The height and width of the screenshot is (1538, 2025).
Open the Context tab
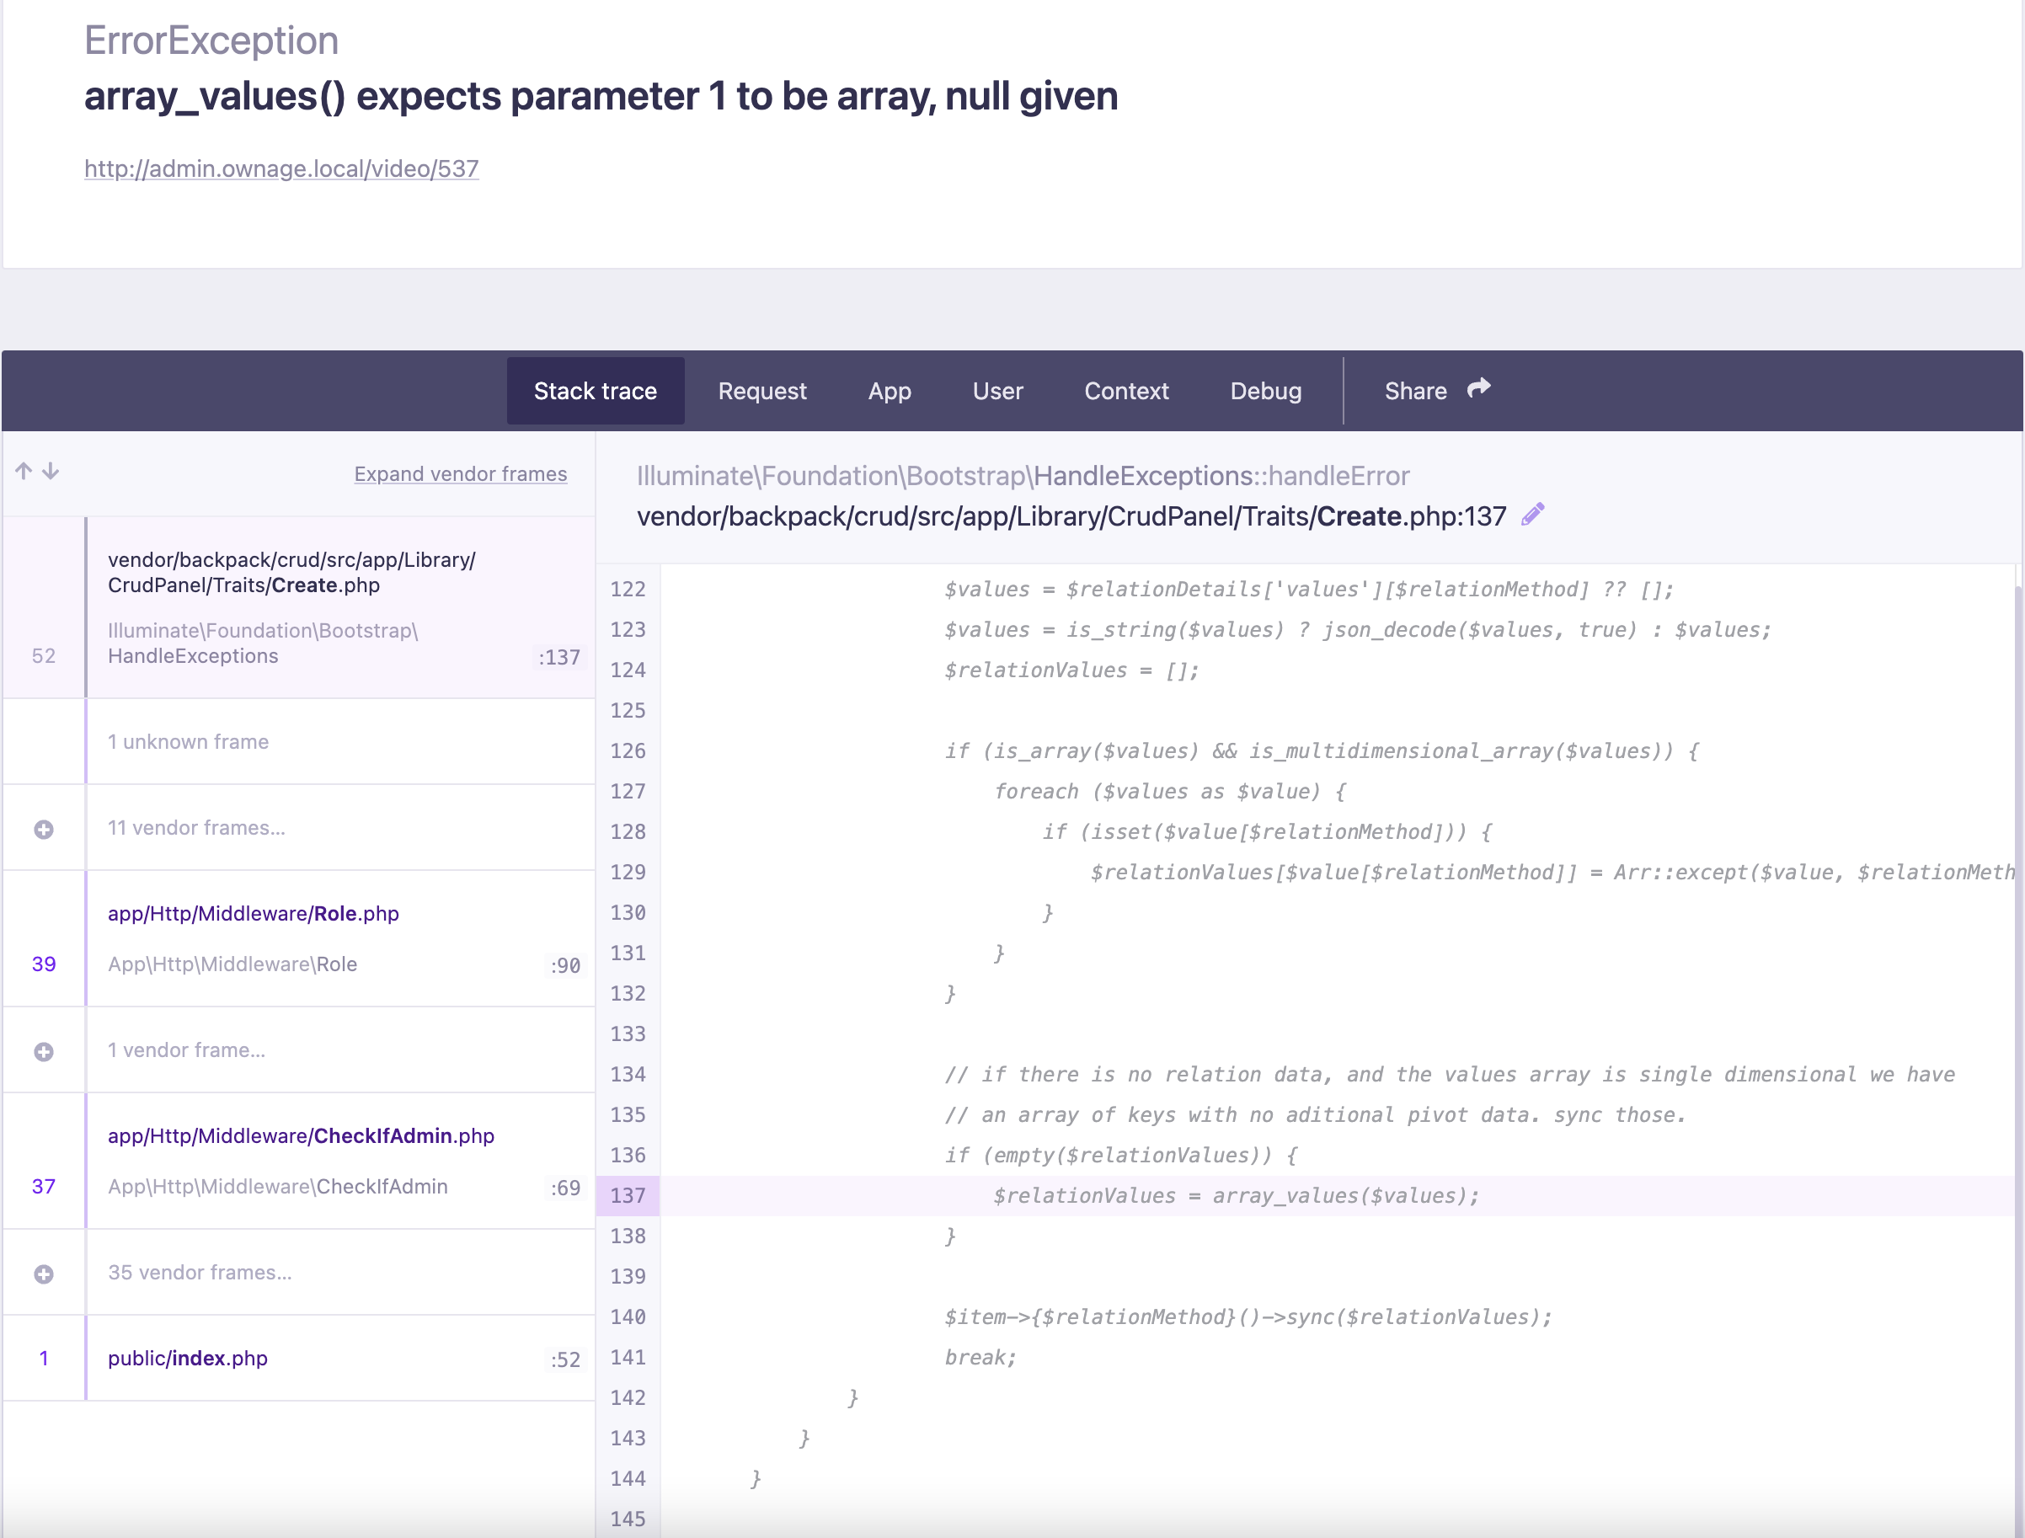(x=1126, y=391)
